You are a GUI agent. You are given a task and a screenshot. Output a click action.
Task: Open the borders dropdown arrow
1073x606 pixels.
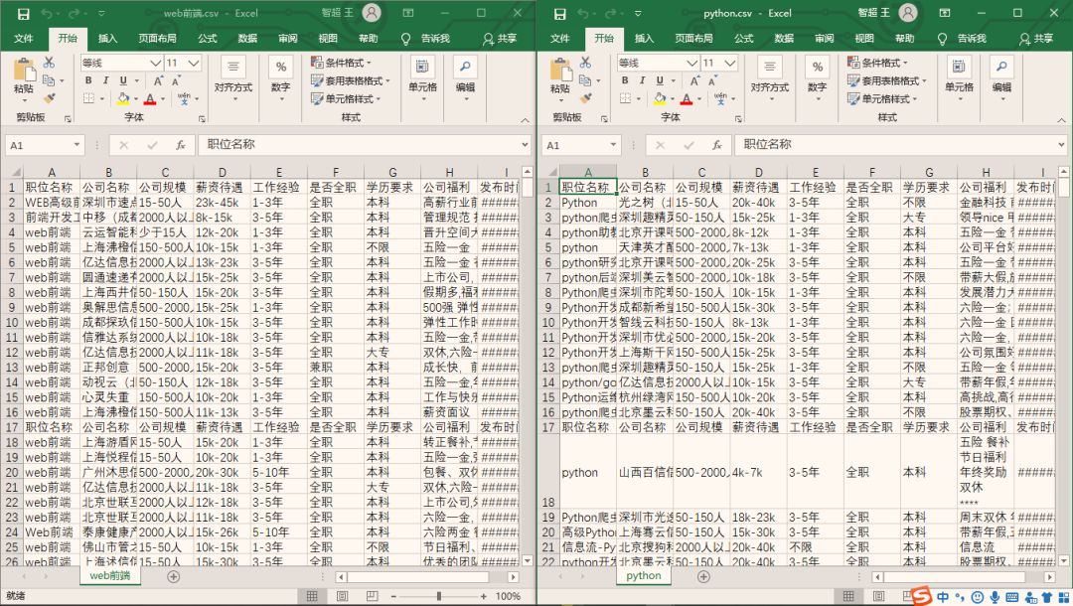pos(102,99)
